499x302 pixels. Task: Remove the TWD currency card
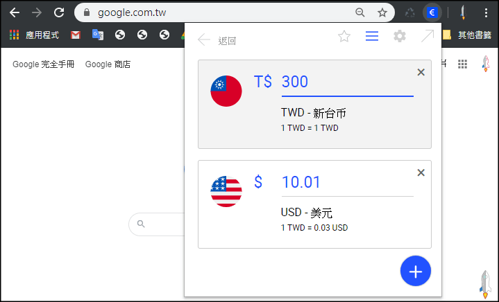421,72
